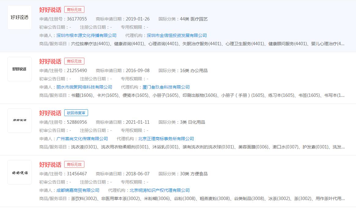356x208 pixels.
Task: Select registration number 52886956
Action: [x=77, y=122]
